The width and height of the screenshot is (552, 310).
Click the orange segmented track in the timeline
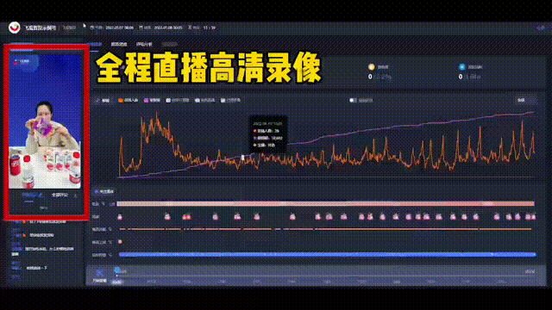click(326, 229)
